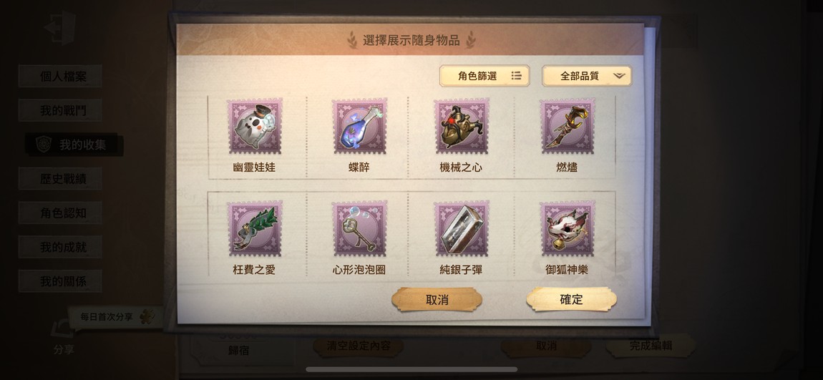
Task: Click the 取消 cancel button in dialog
Action: tap(437, 300)
